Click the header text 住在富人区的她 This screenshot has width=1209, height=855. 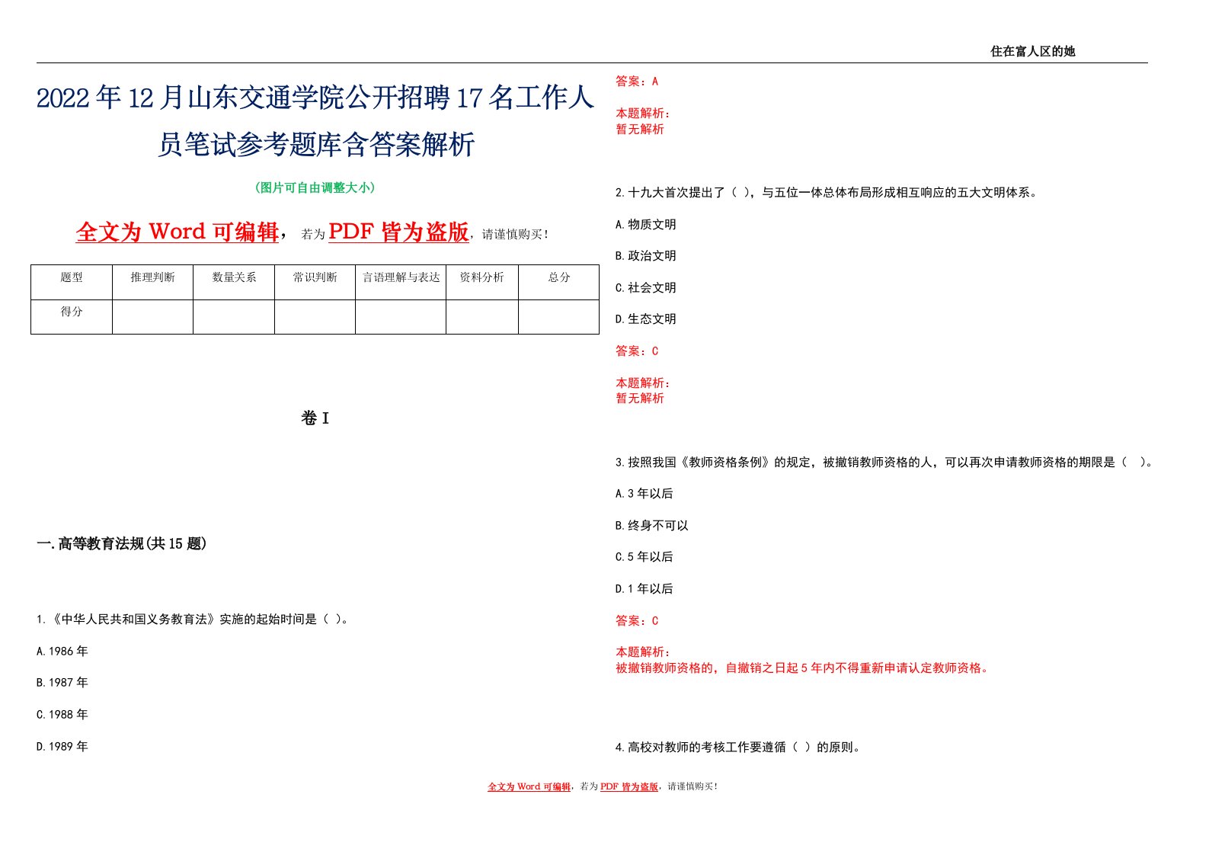coord(1032,51)
